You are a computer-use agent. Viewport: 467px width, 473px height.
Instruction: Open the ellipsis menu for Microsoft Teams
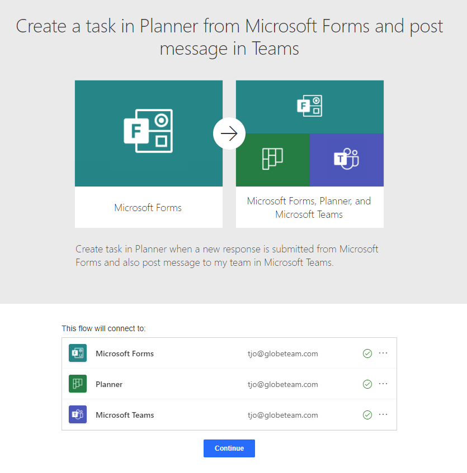tap(383, 414)
